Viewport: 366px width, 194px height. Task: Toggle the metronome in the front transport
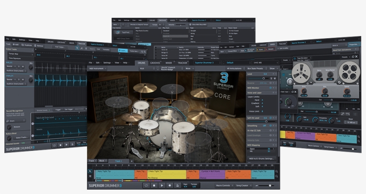[x=177, y=186]
